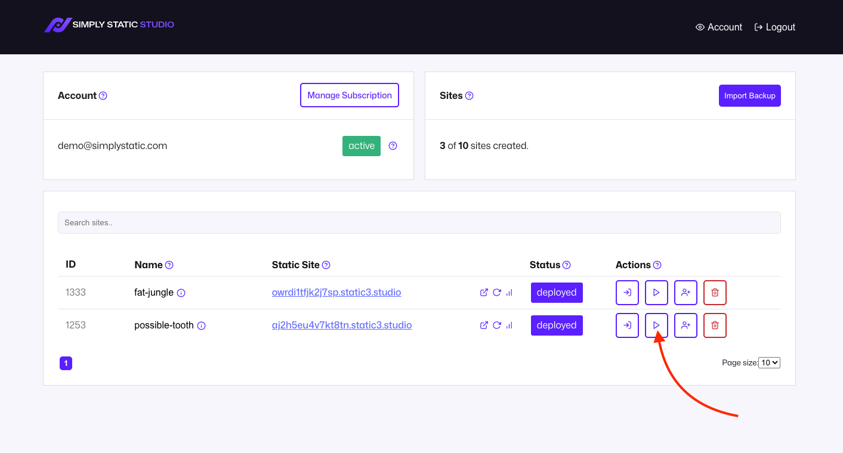This screenshot has width=843, height=453.
Task: Click deployed status for fat-jungle
Action: (557, 293)
